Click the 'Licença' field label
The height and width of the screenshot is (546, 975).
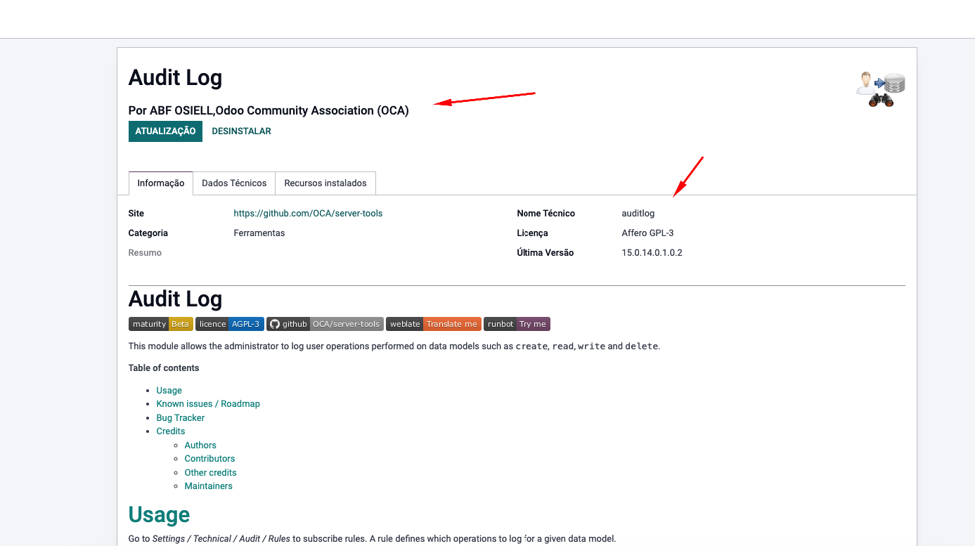click(532, 233)
